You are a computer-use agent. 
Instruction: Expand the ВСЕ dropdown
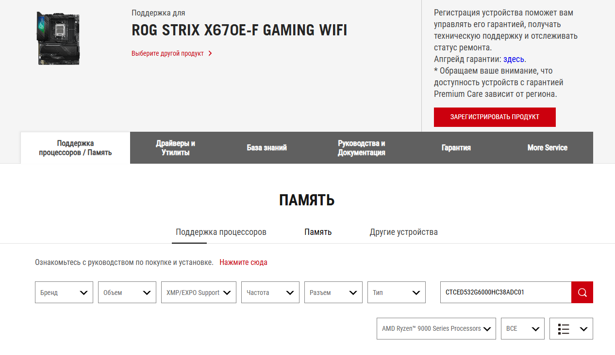click(523, 328)
